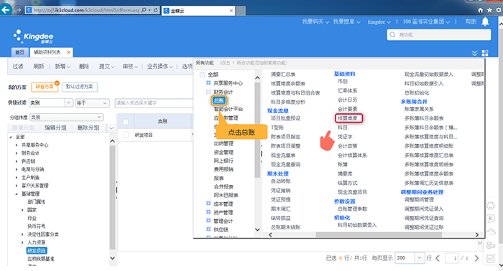The image size is (503, 271).
Task: Click the function tree vertical scrollbar thumb
Action: point(257,130)
